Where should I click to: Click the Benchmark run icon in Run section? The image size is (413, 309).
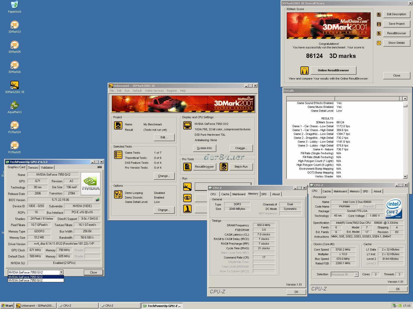tap(187, 187)
